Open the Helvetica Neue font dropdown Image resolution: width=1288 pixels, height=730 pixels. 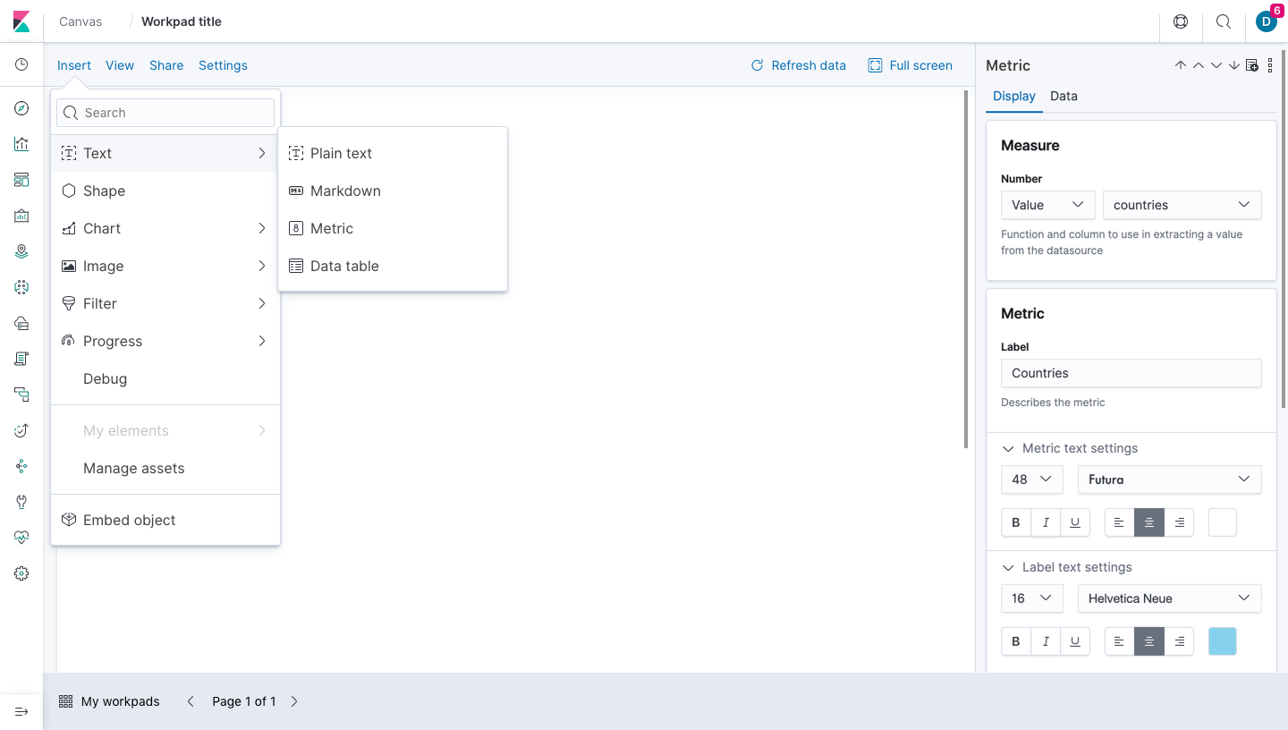point(1170,598)
